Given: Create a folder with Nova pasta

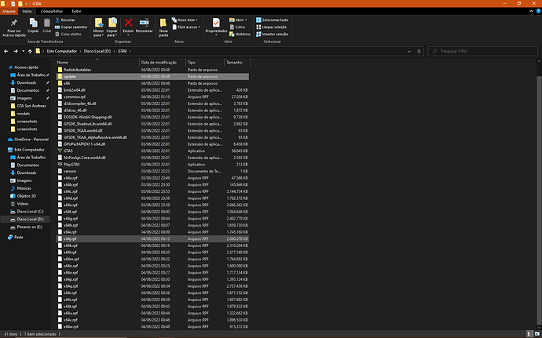Looking at the screenshot, I should pos(163,27).
